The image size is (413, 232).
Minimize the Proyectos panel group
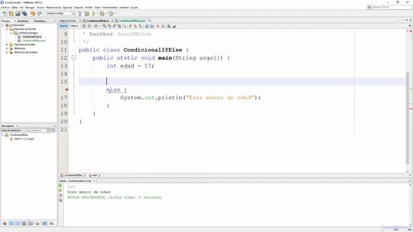54,21
